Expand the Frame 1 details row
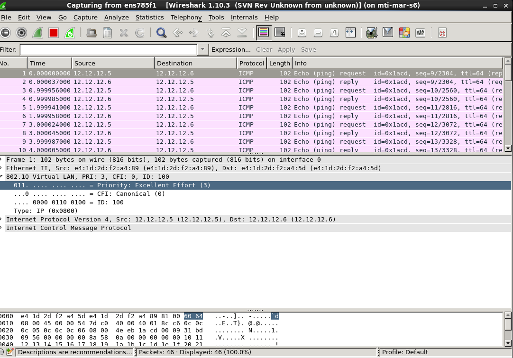 1,159
